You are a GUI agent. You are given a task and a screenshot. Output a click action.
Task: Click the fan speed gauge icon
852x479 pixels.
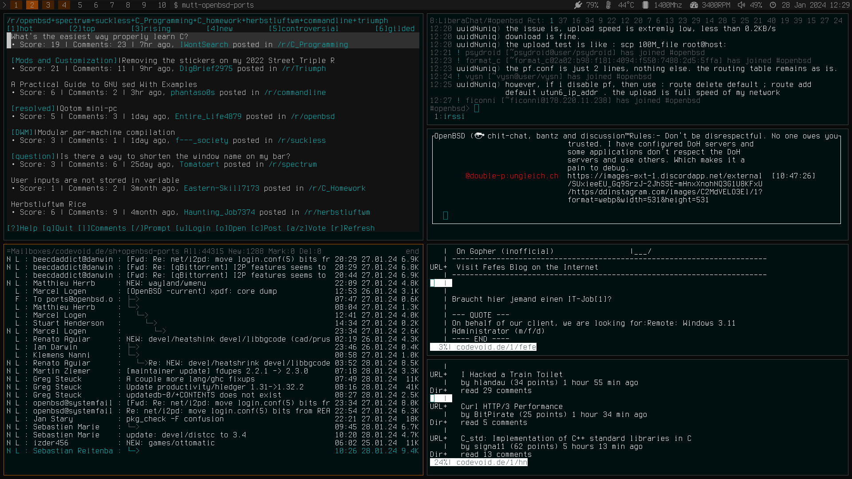coord(694,5)
